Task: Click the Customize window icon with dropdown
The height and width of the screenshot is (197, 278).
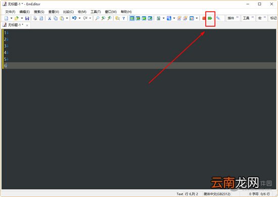Action: [192, 18]
